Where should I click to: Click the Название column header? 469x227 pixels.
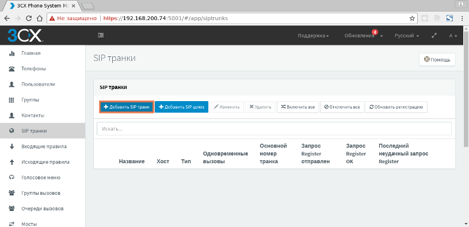[132, 161]
